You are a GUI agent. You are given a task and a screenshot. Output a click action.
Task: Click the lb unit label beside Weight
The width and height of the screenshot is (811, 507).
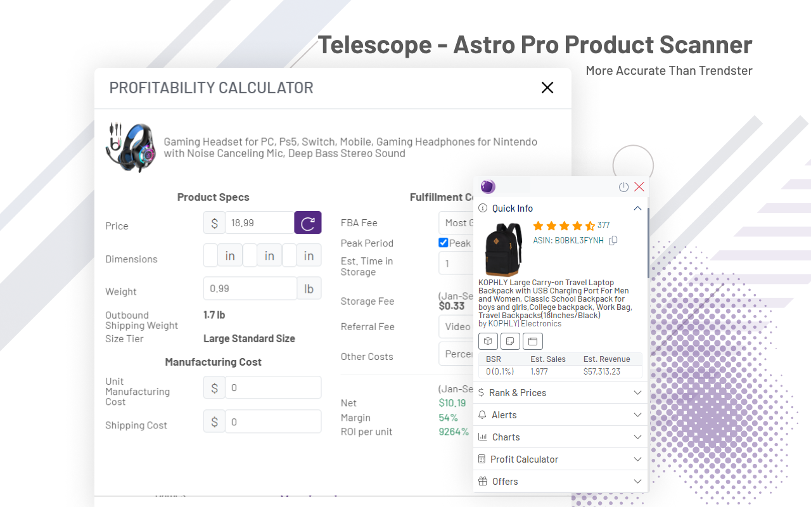click(x=309, y=288)
